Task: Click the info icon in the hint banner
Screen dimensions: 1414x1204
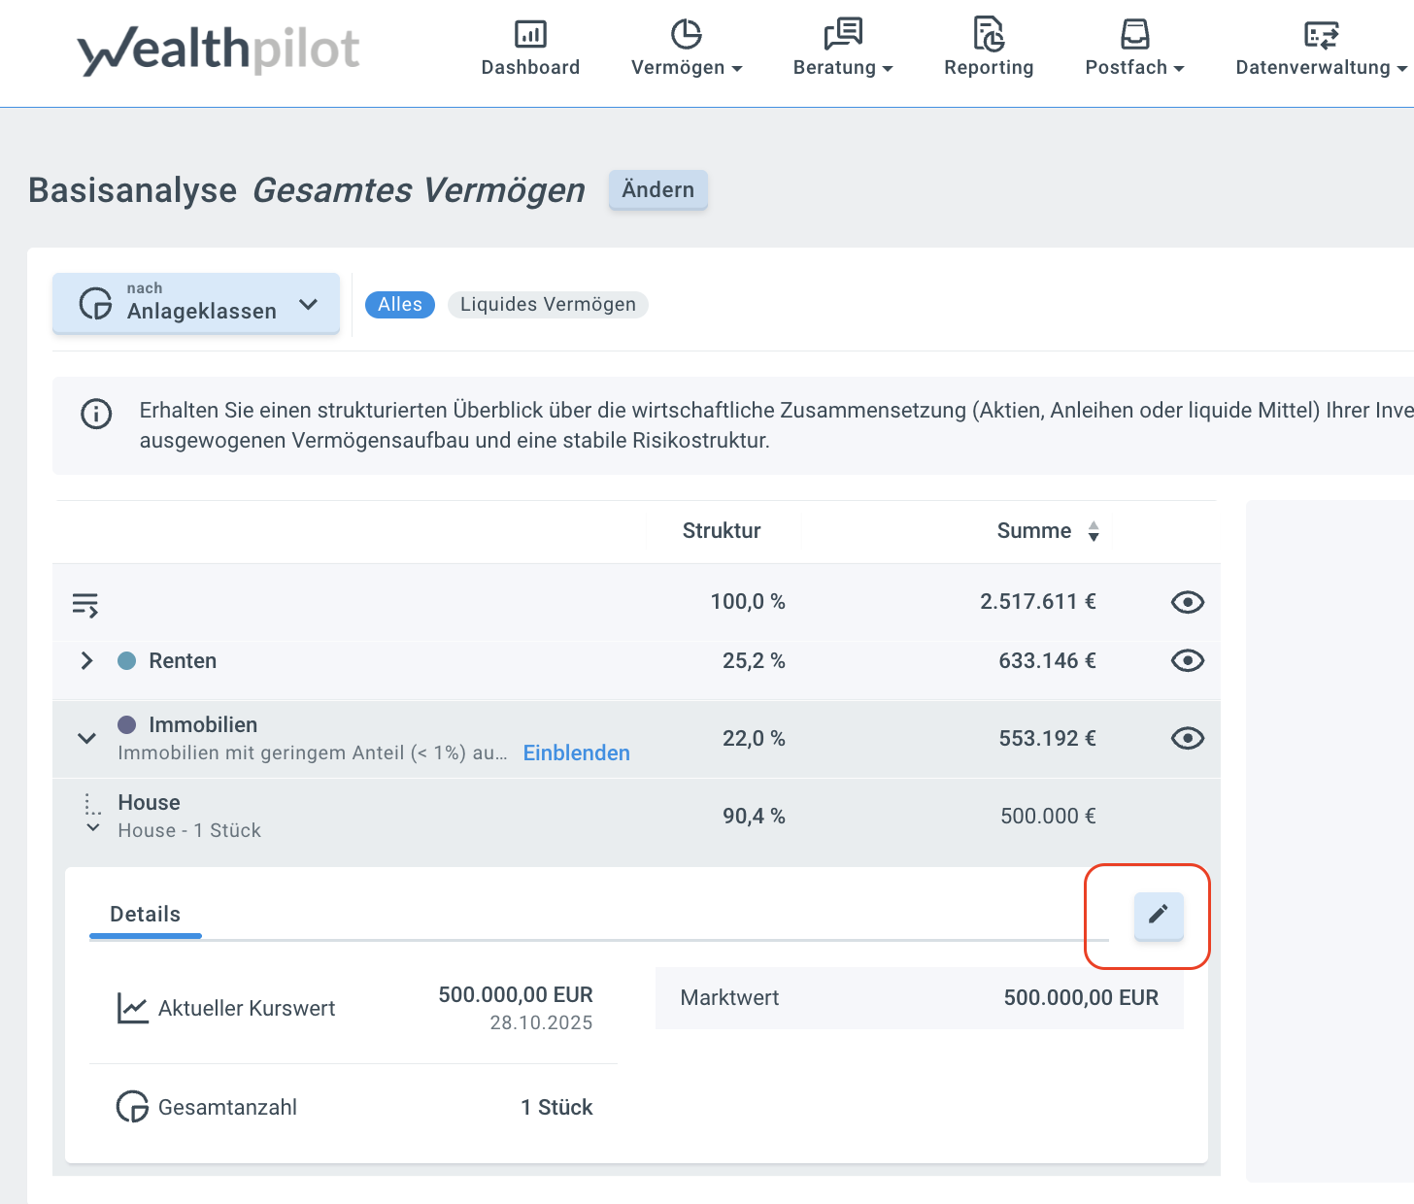Action: click(96, 414)
